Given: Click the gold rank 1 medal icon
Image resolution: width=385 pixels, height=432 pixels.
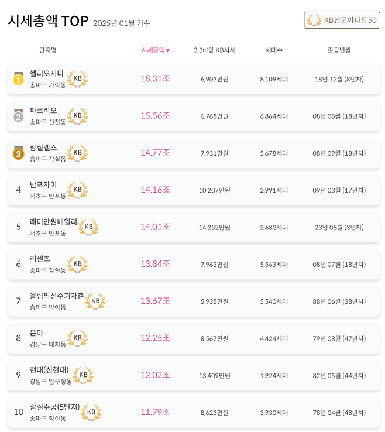Looking at the screenshot, I should pos(19,78).
